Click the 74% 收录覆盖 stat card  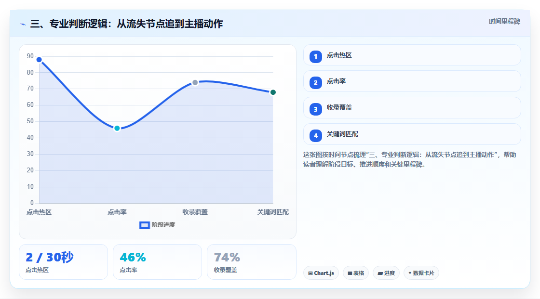(251, 262)
